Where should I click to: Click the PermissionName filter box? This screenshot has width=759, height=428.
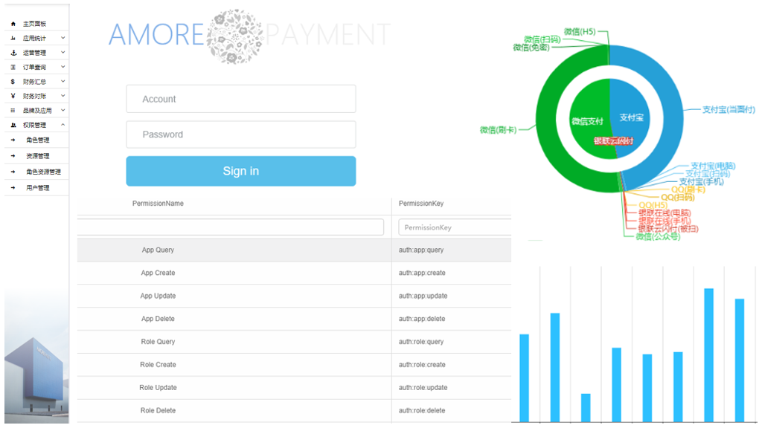(x=231, y=227)
